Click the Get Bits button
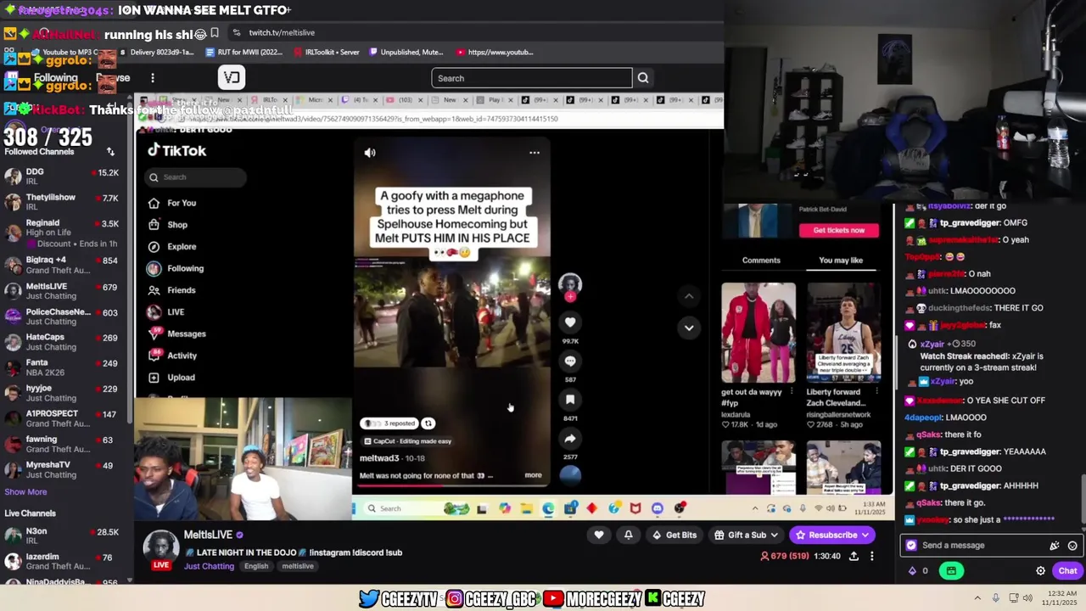The image size is (1086, 611). tap(675, 535)
